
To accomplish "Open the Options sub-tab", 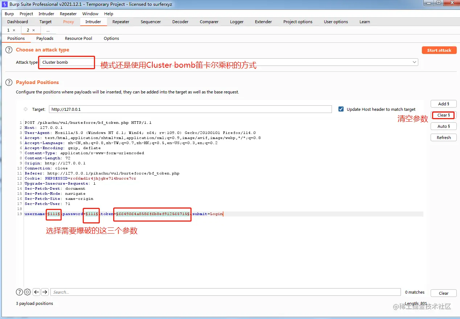I will [x=111, y=38].
